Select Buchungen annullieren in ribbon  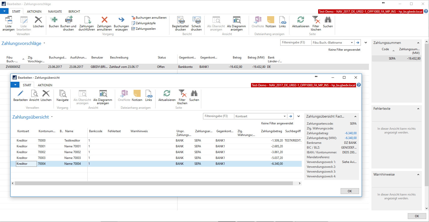(149, 18)
